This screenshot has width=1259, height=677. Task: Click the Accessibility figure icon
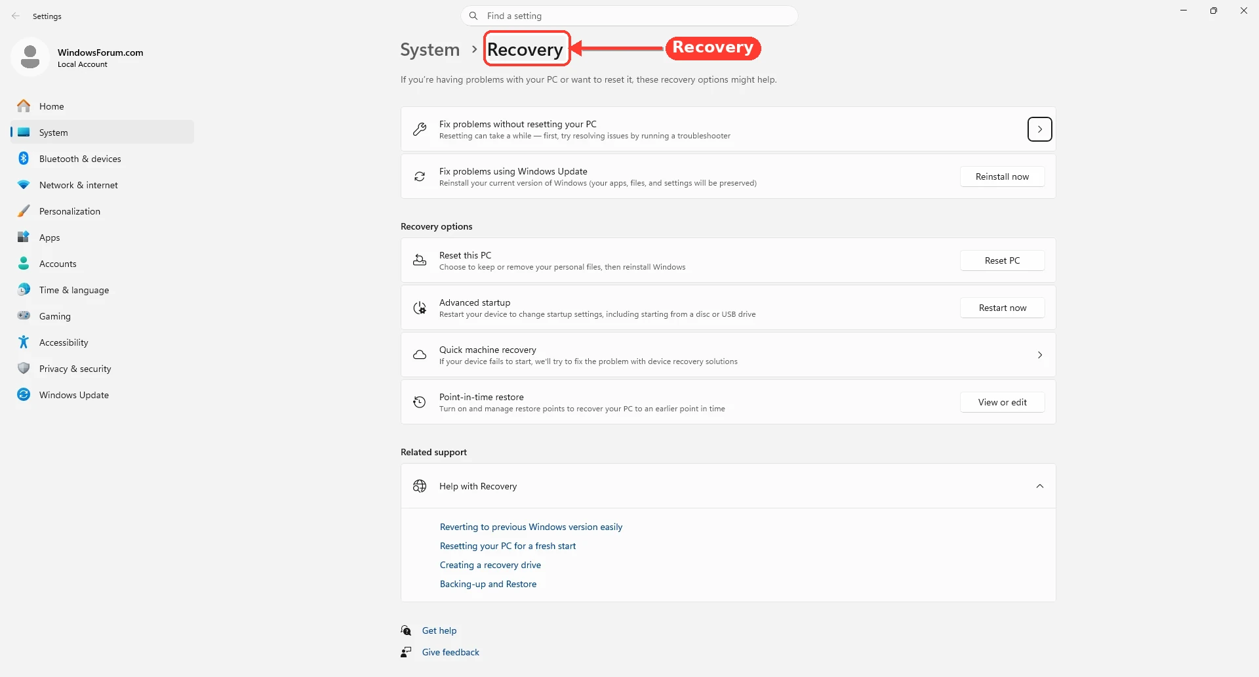click(24, 342)
